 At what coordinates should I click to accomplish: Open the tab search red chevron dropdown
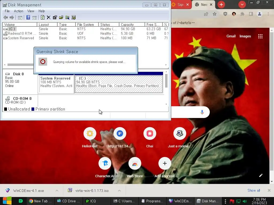(242, 5)
